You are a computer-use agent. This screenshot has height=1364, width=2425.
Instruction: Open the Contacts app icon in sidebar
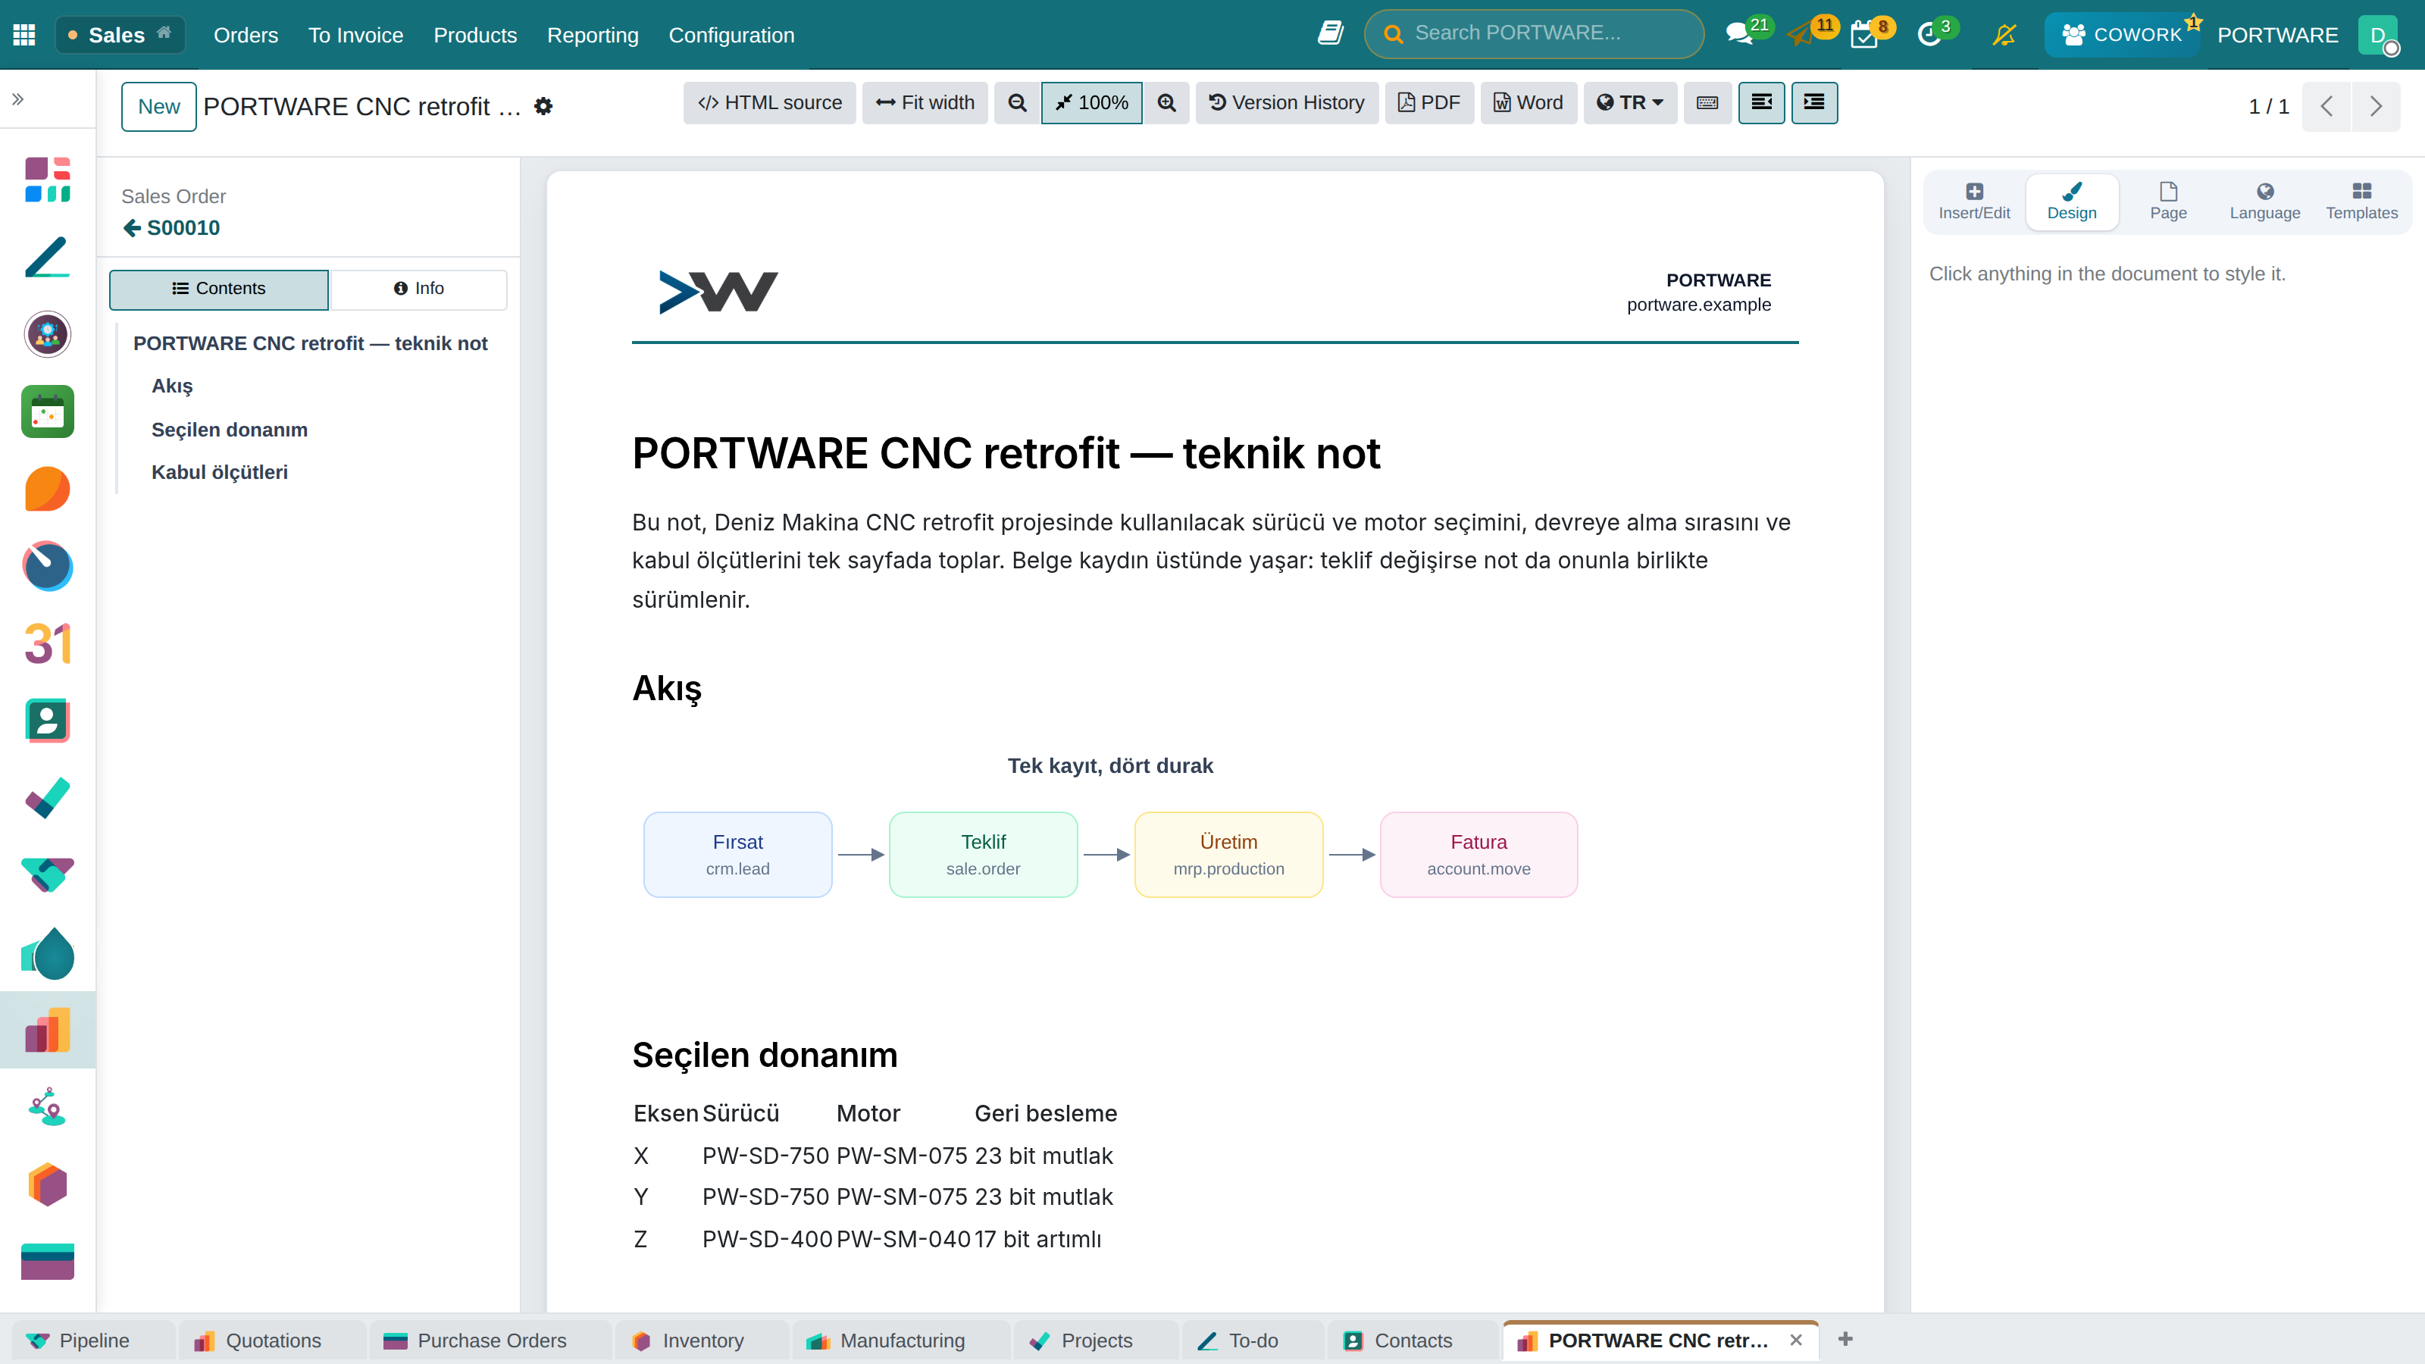(47, 721)
